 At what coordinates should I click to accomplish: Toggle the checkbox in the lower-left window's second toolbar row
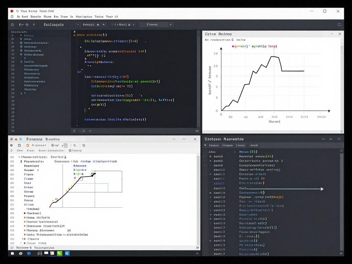[70, 150]
